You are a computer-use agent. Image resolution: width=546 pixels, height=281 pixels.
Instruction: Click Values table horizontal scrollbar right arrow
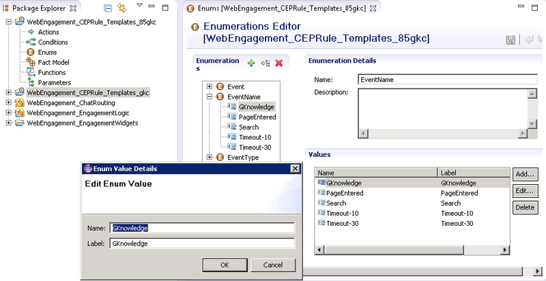coord(505,250)
